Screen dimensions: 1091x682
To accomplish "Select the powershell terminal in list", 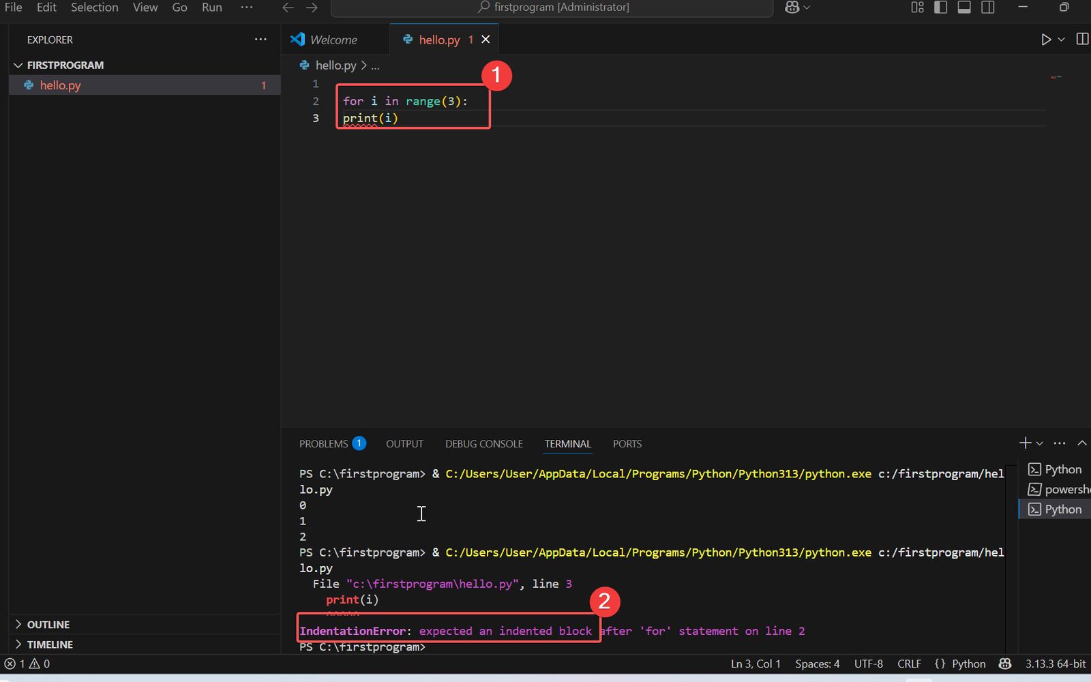I will click(1055, 490).
